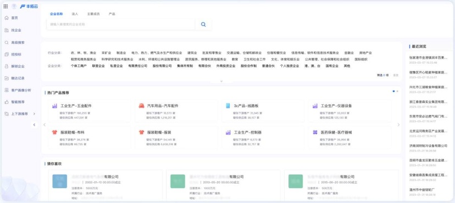Image resolution: width=455 pixels, height=203 pixels.
Task: Filter by enterprise type 其他
Action: pyautogui.click(x=347, y=66)
